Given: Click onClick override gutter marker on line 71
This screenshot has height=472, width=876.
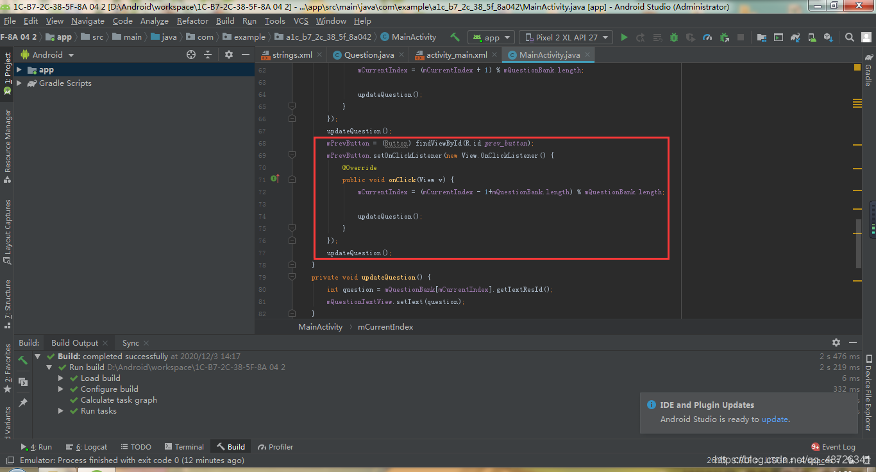Looking at the screenshot, I should click(274, 179).
